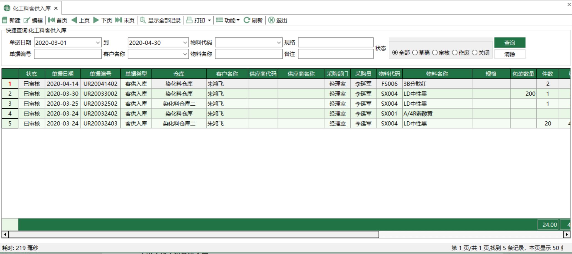Open the 打印 dropdown arrow

click(209, 20)
